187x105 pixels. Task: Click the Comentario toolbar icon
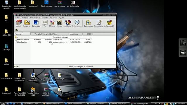click(x=98, y=23)
